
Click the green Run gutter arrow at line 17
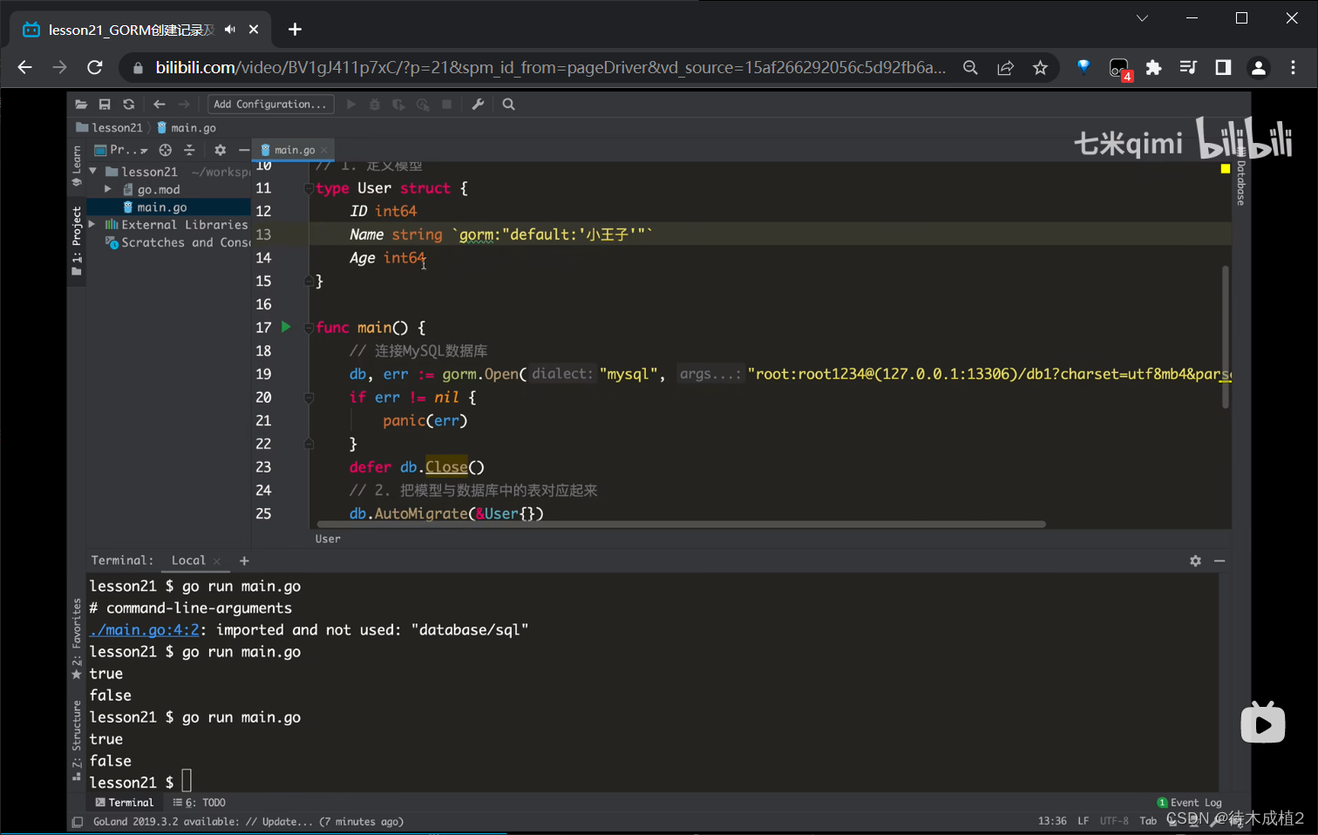pos(286,327)
